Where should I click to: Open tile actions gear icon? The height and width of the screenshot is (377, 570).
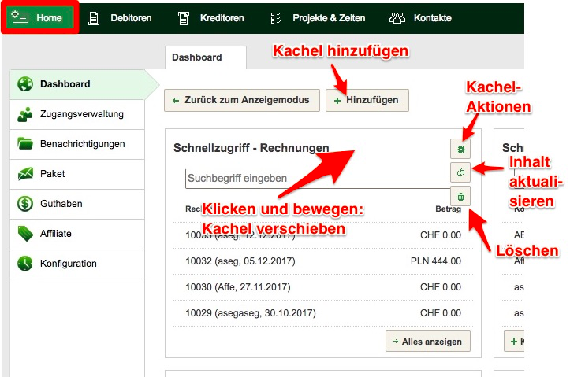[460, 149]
